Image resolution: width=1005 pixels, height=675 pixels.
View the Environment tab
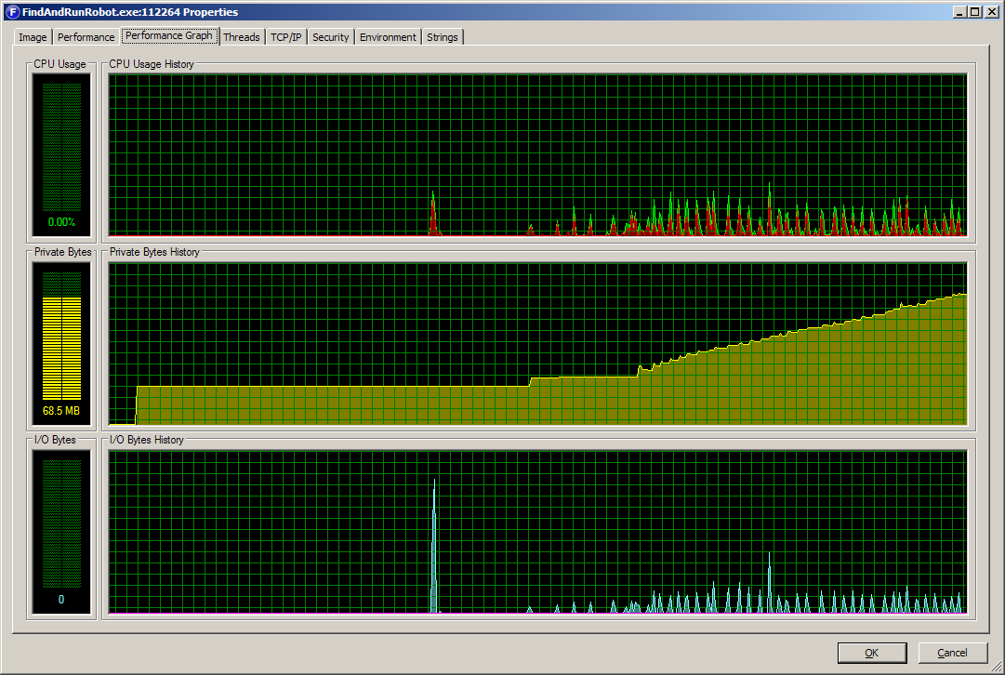(388, 37)
